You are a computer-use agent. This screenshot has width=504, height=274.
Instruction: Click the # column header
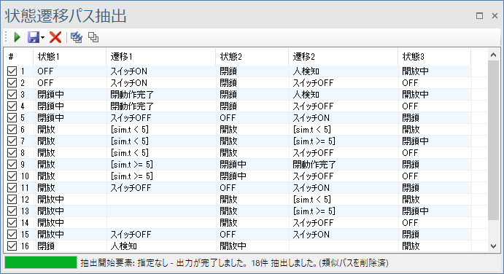point(18,57)
